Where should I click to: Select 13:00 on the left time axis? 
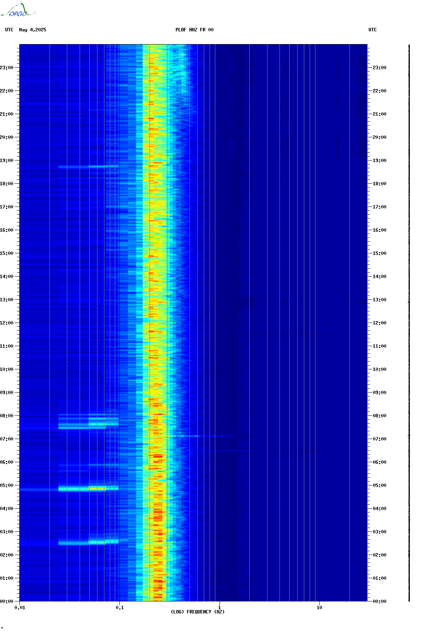tap(7, 300)
